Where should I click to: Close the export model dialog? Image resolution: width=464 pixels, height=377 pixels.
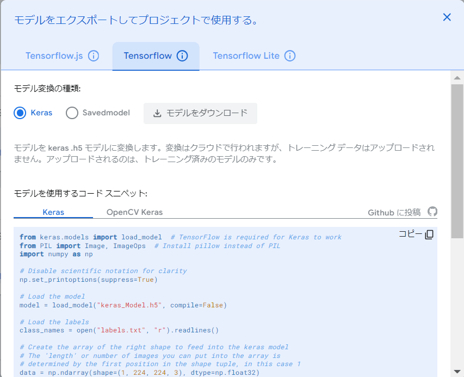[x=447, y=17]
